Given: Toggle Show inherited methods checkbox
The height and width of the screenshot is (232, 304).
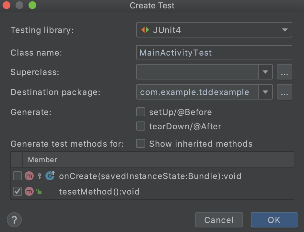Looking at the screenshot, I should [x=141, y=143].
